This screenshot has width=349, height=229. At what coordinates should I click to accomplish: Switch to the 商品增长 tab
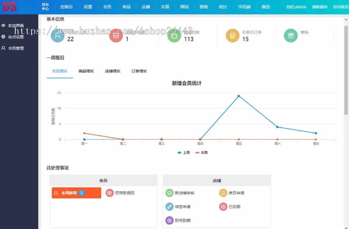(x=85, y=71)
